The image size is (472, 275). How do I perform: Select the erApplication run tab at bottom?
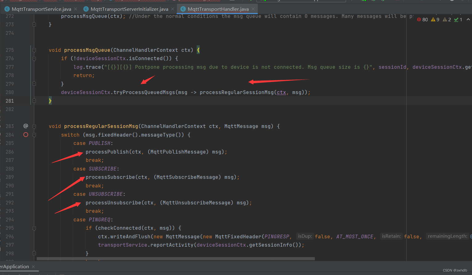14,267
